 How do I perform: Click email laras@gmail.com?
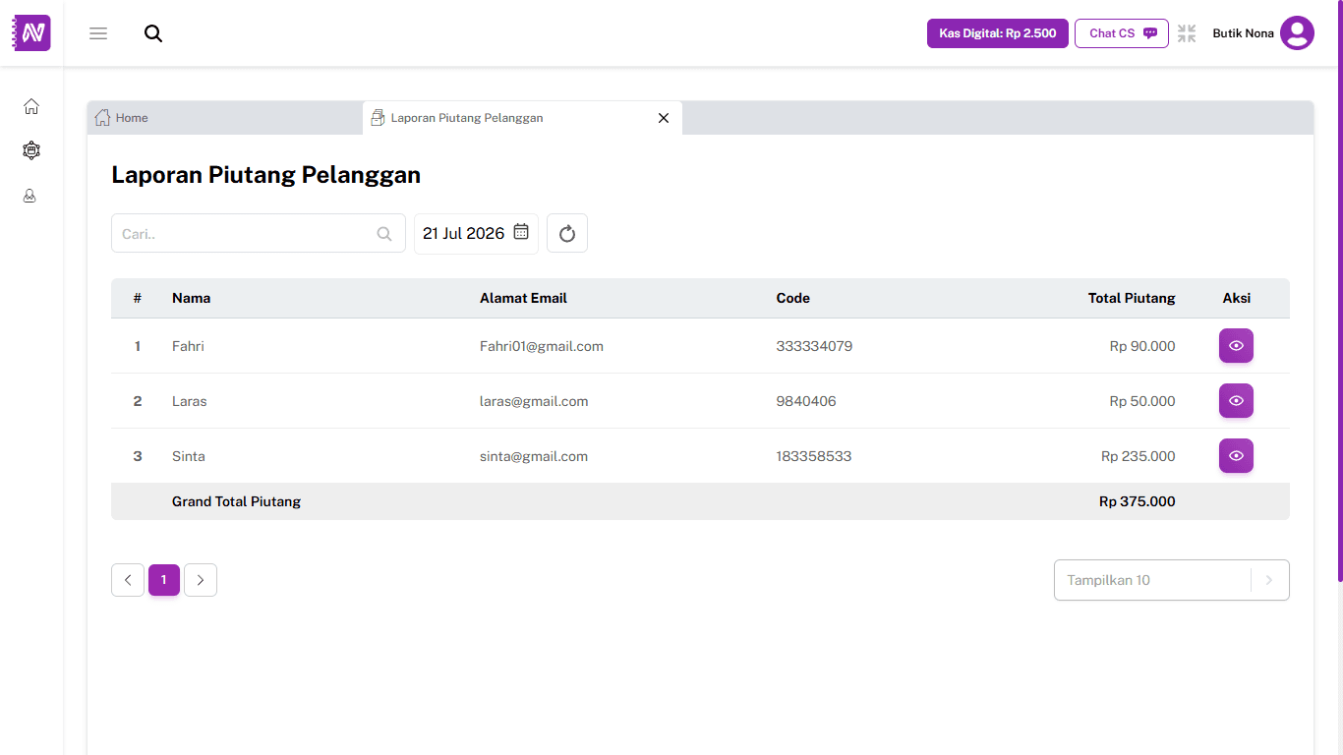click(x=534, y=401)
